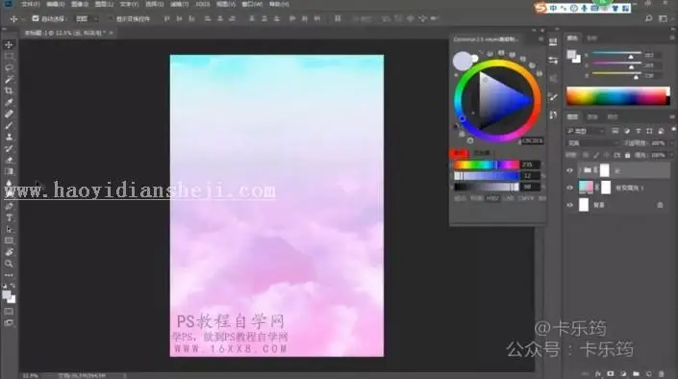Select the Rectangular Marquee tool
Screen dimensions: 678x379
[x=9, y=56]
